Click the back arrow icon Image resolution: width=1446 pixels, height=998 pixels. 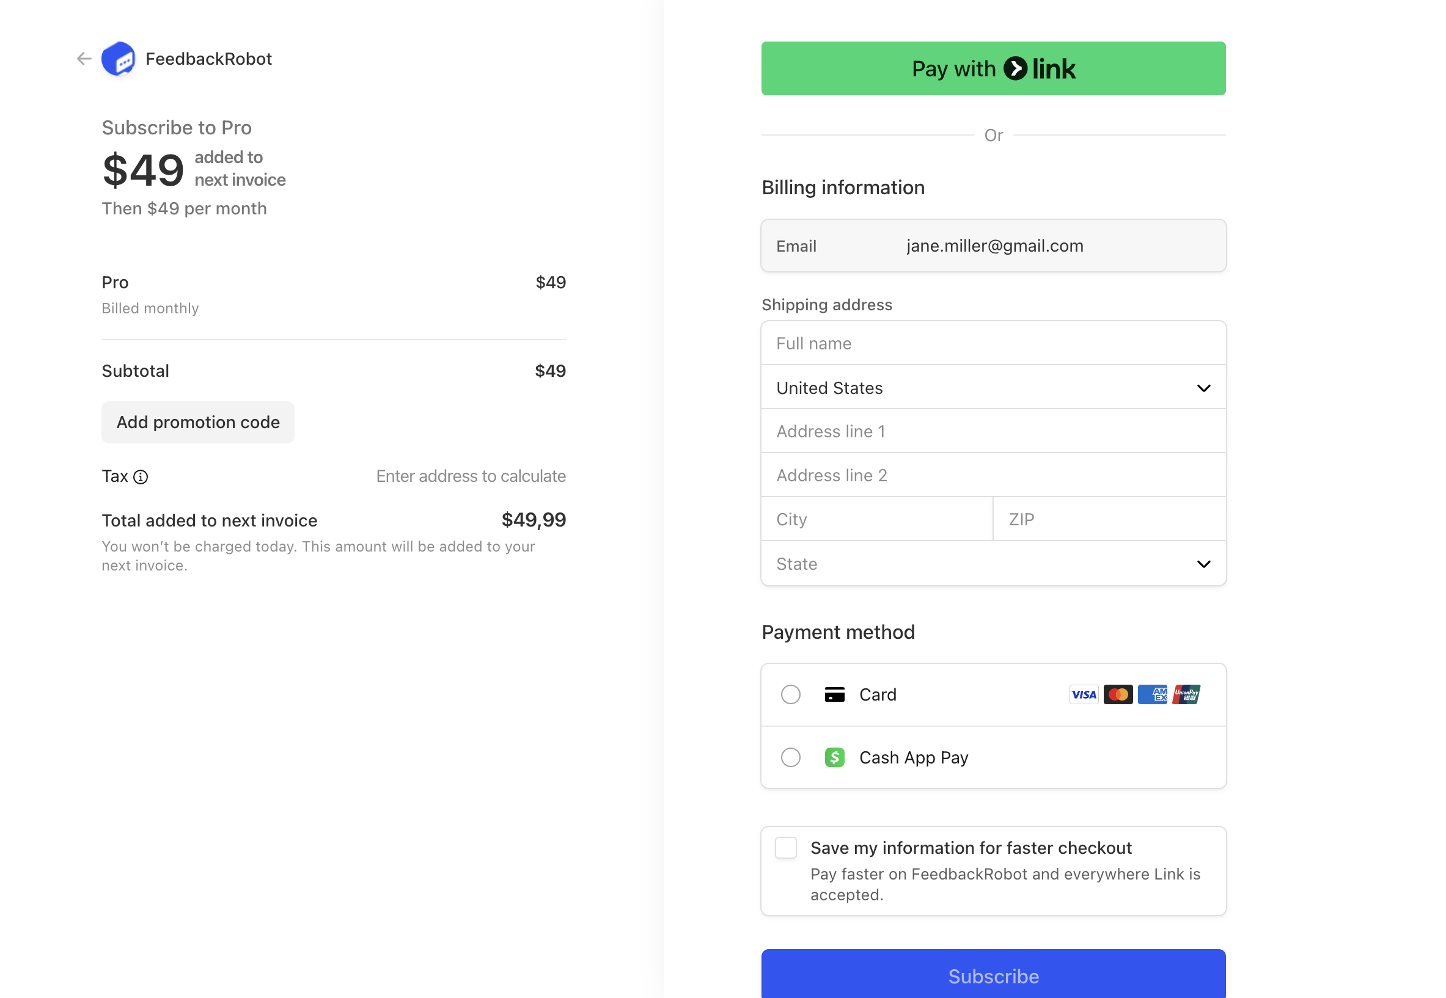coord(84,59)
